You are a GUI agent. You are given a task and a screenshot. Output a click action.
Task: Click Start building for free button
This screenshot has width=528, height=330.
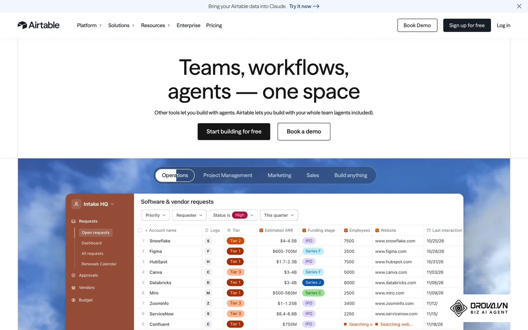coord(234,132)
